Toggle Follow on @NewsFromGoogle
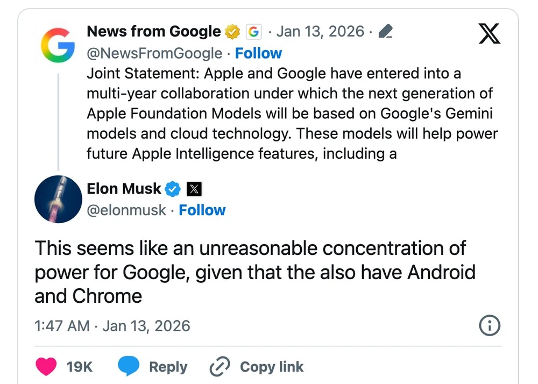Viewport: 538px width, 384px height. pyautogui.click(x=259, y=53)
